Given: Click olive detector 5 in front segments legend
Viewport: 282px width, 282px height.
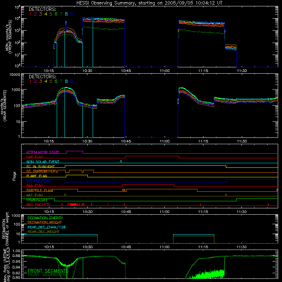Looking at the screenshot, I should coord(51,14).
